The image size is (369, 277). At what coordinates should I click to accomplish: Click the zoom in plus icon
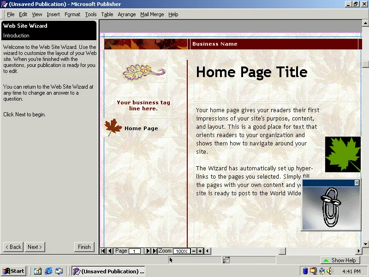click(x=200, y=251)
